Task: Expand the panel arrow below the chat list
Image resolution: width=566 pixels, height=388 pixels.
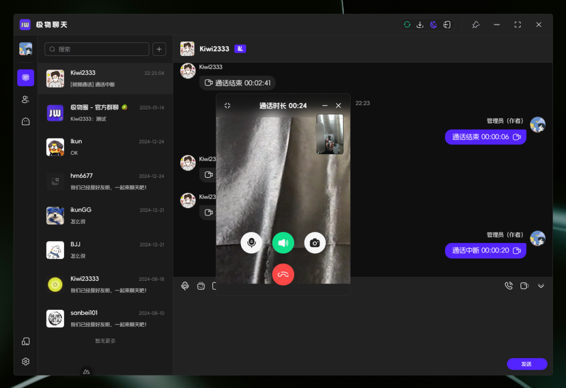Action: pyautogui.click(x=87, y=371)
